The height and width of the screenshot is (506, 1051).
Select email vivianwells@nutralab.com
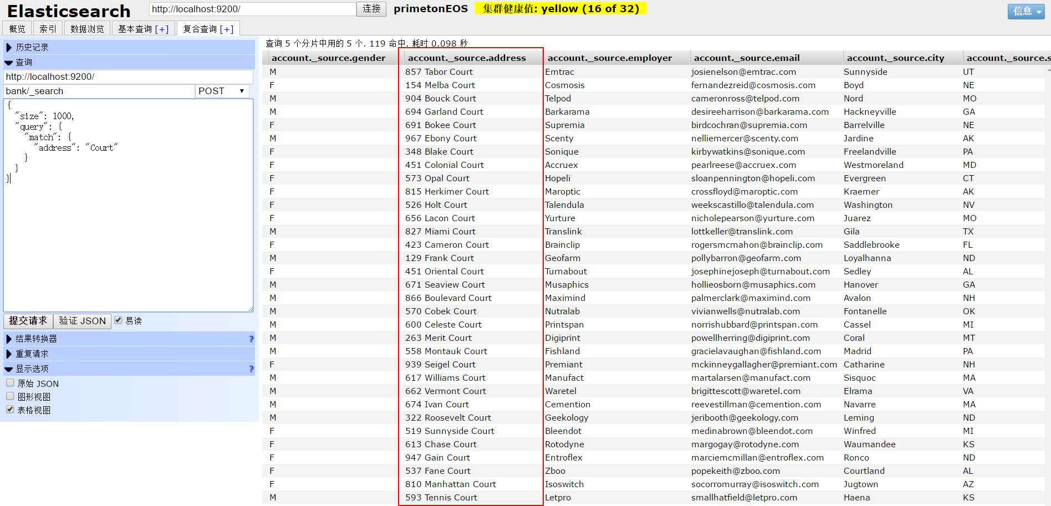(x=746, y=311)
